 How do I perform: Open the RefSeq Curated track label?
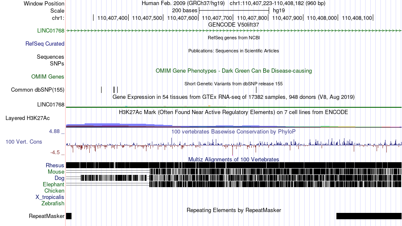(44, 44)
